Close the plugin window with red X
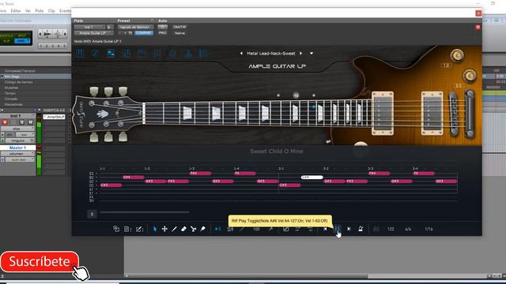The height and width of the screenshot is (284, 506). 478,13
